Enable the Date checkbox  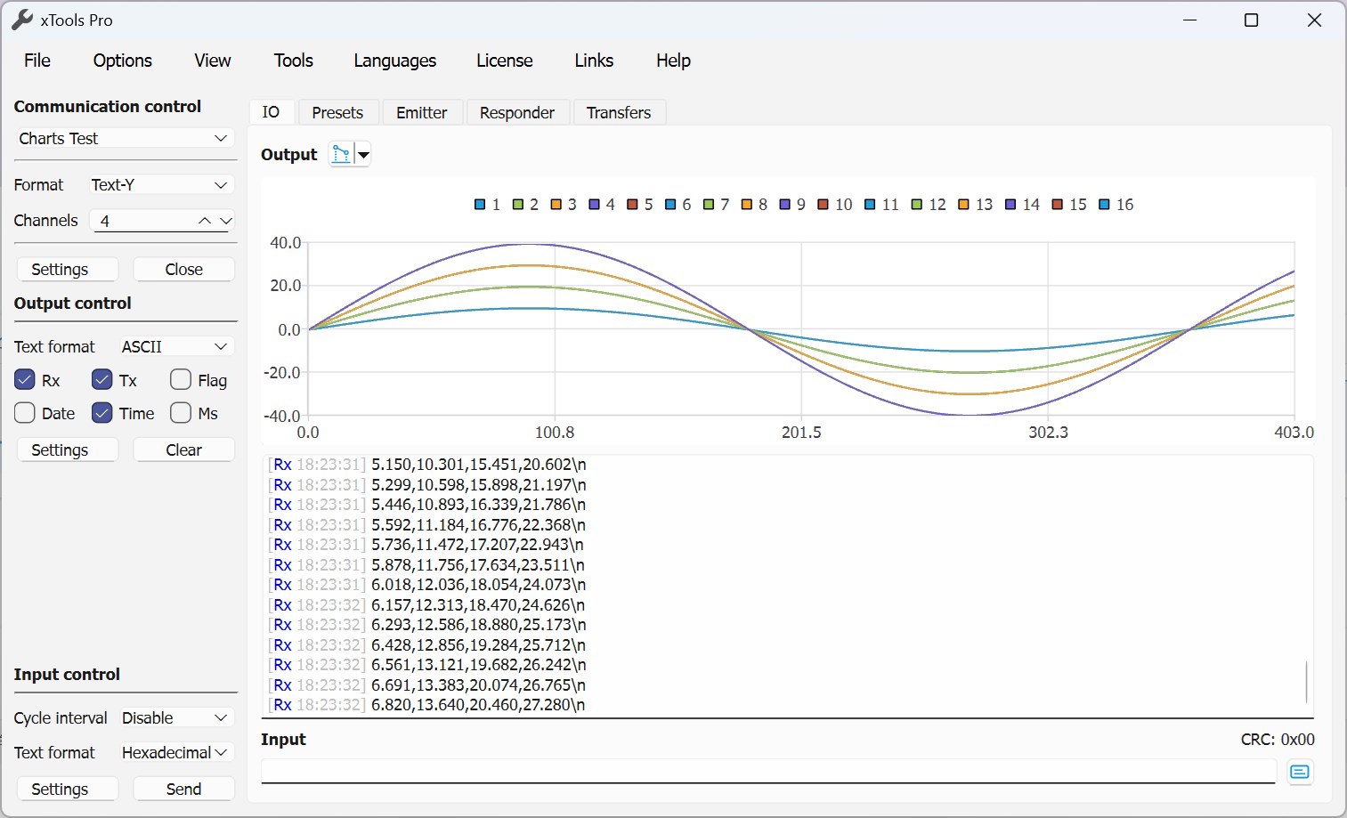25,413
